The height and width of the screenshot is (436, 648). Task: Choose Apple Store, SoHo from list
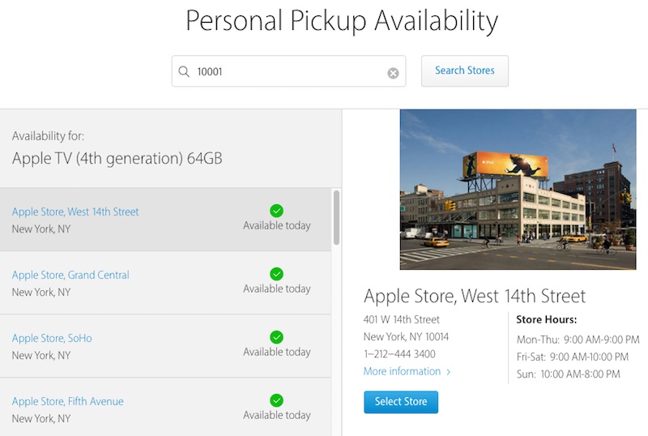click(52, 338)
